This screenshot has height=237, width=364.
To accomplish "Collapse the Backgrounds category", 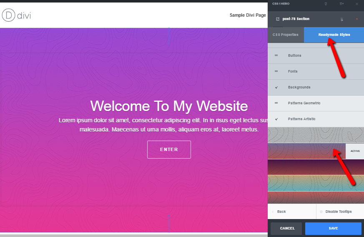I will point(316,87).
